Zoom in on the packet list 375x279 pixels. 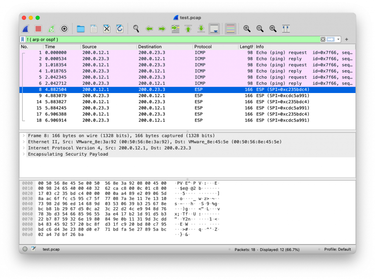point(247,29)
